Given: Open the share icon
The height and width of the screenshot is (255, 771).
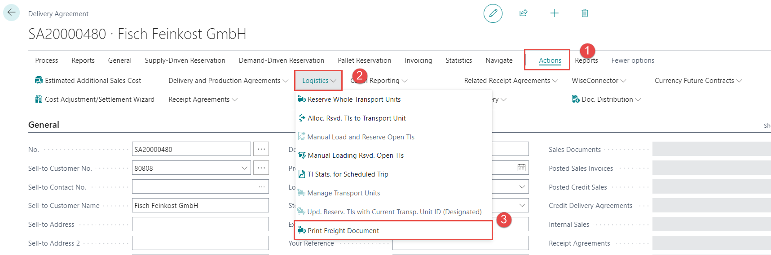Looking at the screenshot, I should [x=523, y=13].
